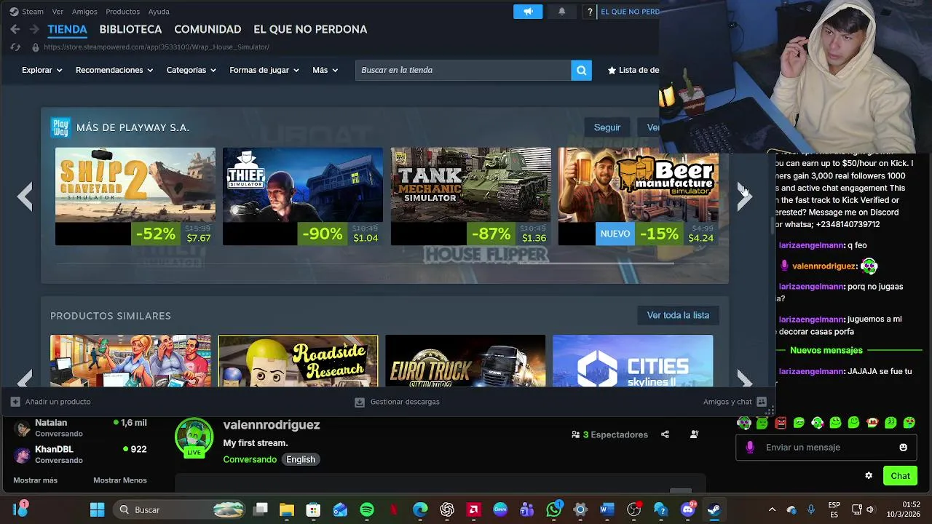This screenshot has height=524, width=932.
Task: Click Mostrar Menos in channel list
Action: click(120, 480)
